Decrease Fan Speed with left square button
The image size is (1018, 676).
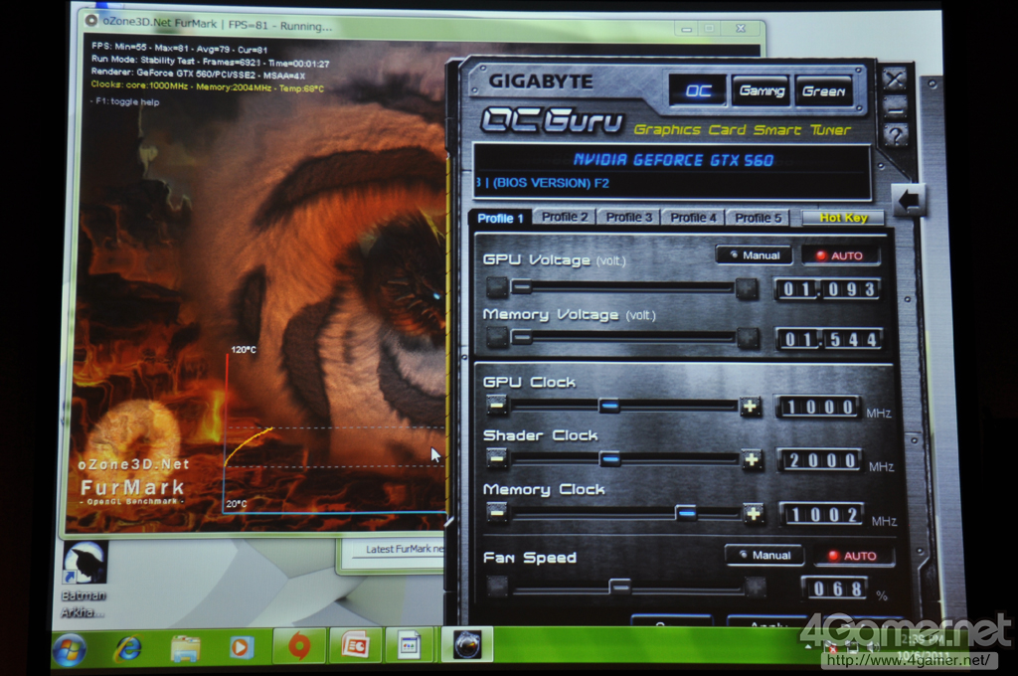(x=497, y=587)
